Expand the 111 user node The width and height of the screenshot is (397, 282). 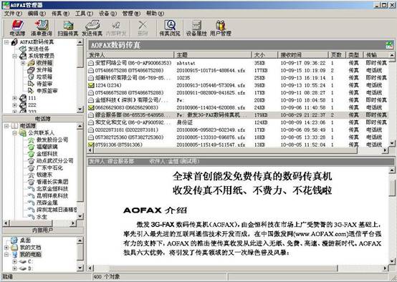pos(15,98)
